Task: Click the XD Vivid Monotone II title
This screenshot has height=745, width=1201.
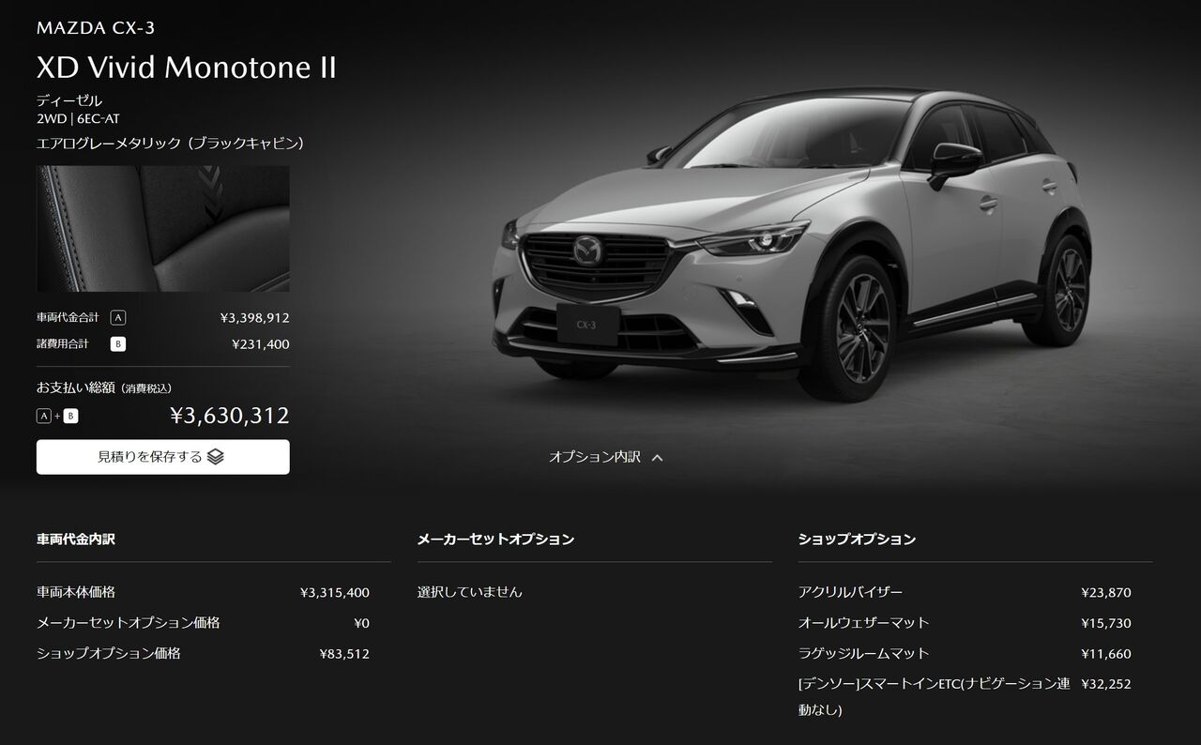Action: 186,68
